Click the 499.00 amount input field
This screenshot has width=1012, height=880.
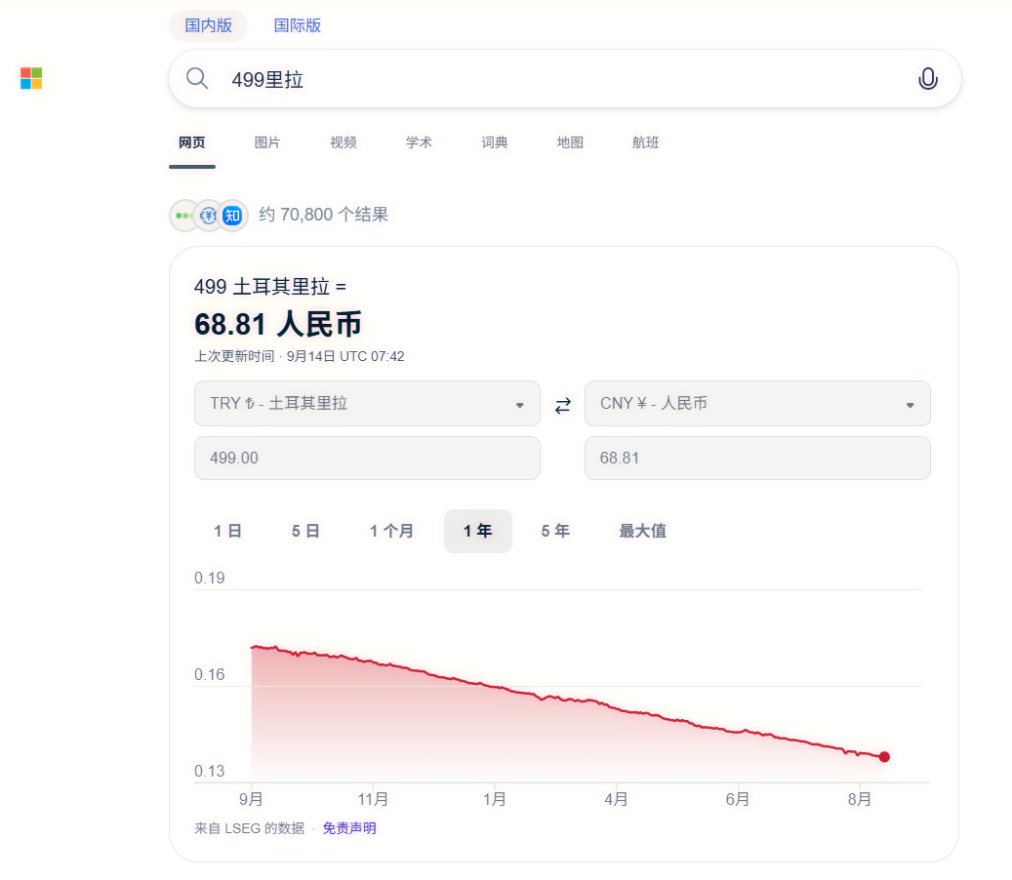pos(367,459)
